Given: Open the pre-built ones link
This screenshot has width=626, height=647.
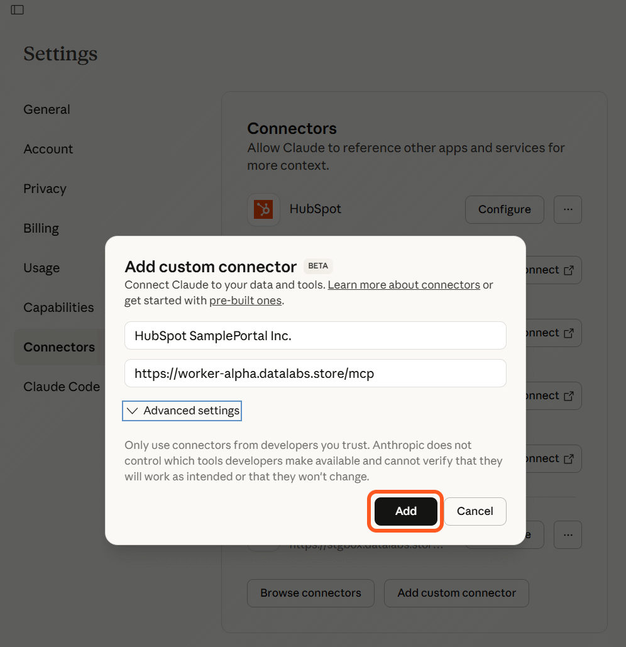Looking at the screenshot, I should point(245,301).
